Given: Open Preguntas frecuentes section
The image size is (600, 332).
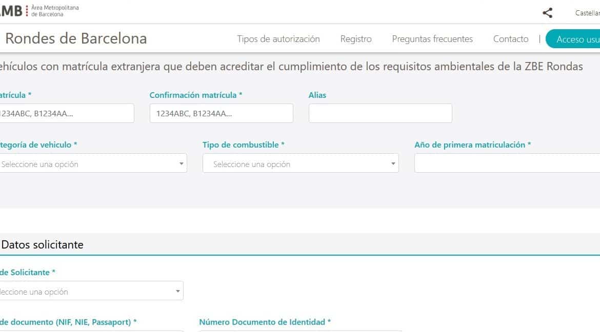Looking at the screenshot, I should pyautogui.click(x=432, y=39).
